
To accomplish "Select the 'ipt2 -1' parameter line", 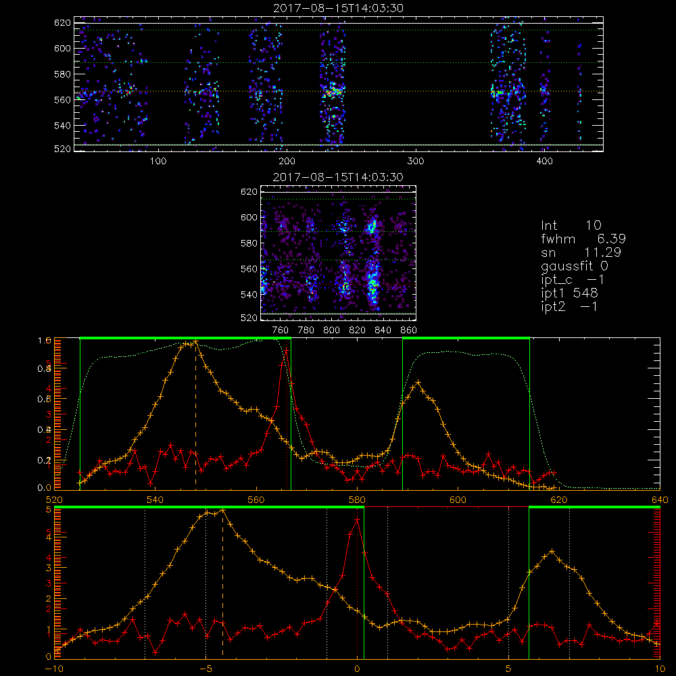I will click(x=569, y=306).
